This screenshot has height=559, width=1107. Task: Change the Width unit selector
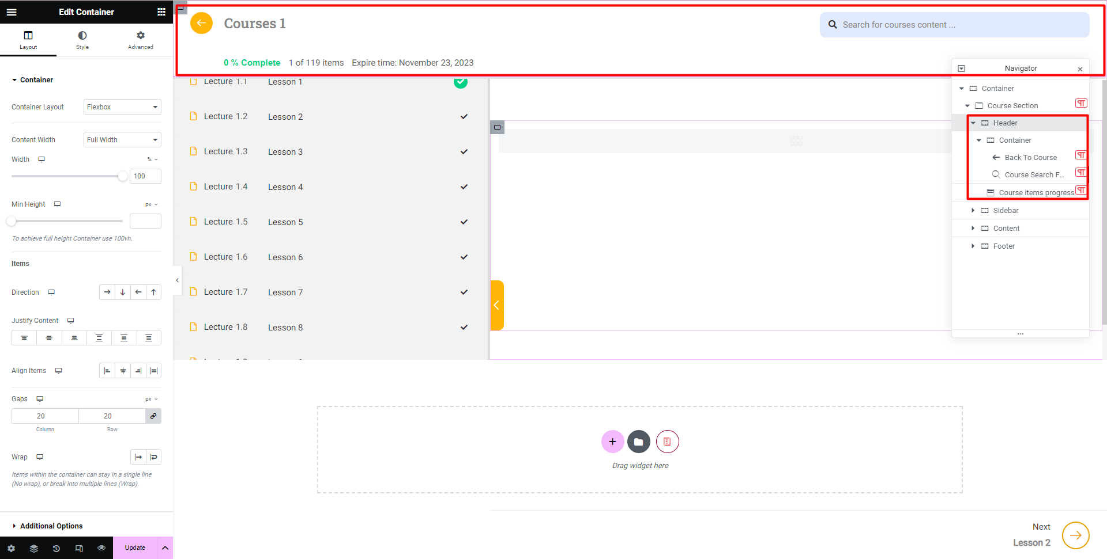coord(152,159)
